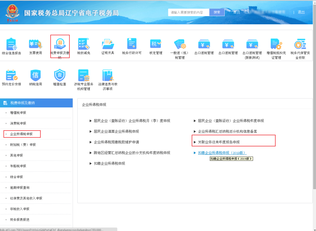Screen dimensions: 316x231
Task: Open 税费申报及缴纳 icon
Action: tap(60, 44)
